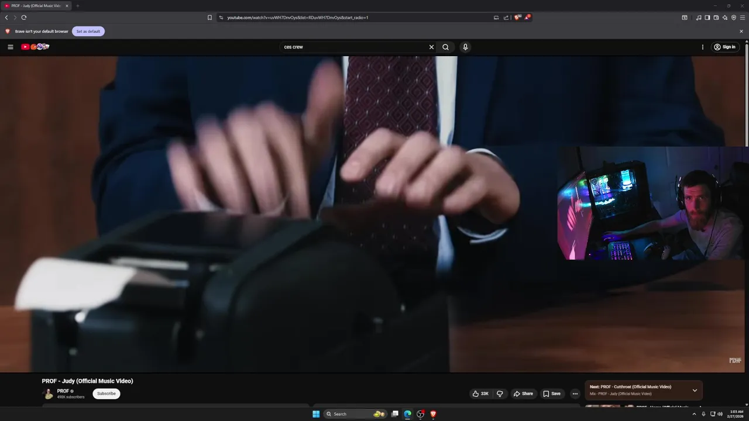Dismiss the default browser notification bar
The width and height of the screenshot is (749, 421).
point(741,31)
